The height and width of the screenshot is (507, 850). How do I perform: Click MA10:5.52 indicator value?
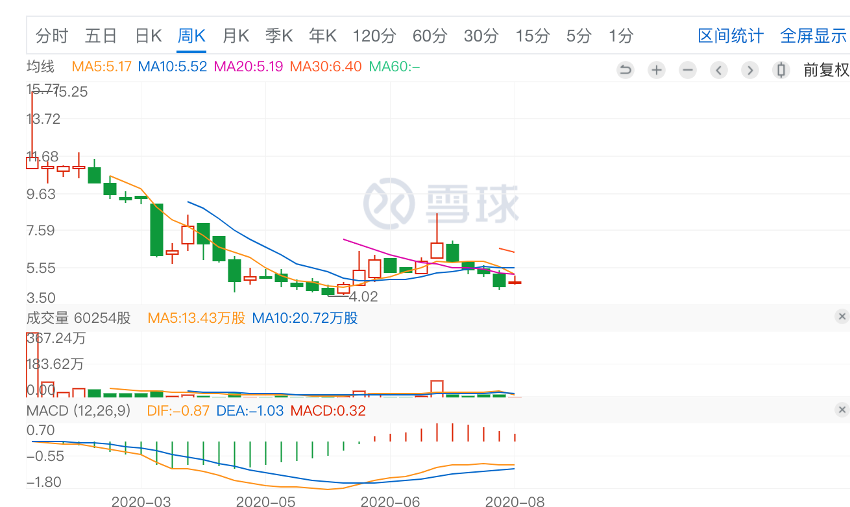point(173,66)
